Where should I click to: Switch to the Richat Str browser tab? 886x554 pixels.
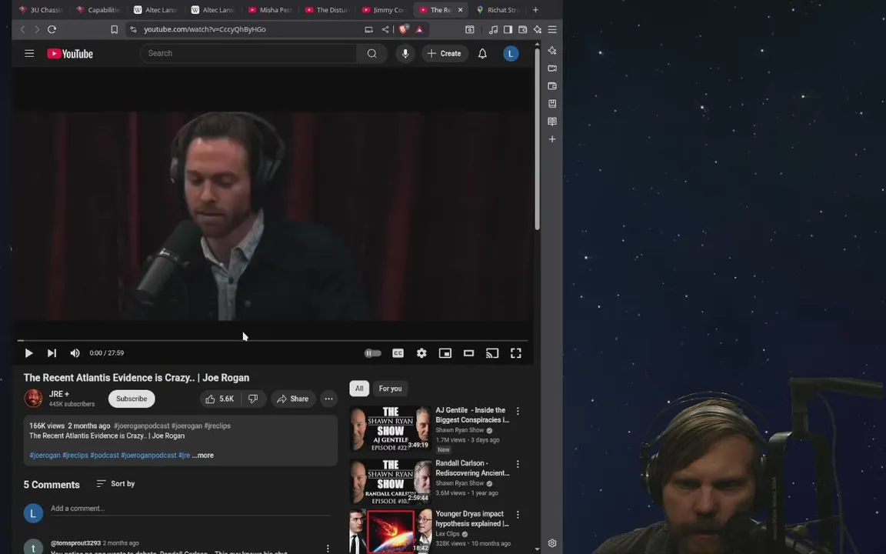[x=498, y=9]
